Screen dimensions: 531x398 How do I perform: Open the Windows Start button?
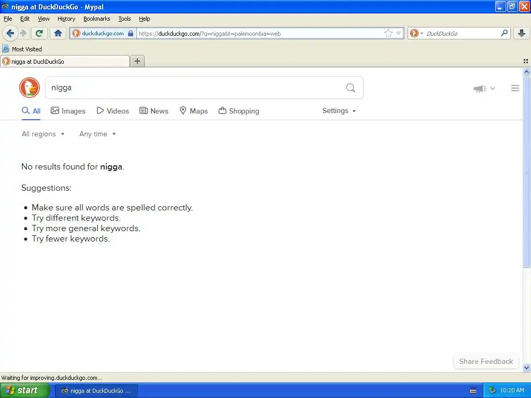tap(24, 391)
